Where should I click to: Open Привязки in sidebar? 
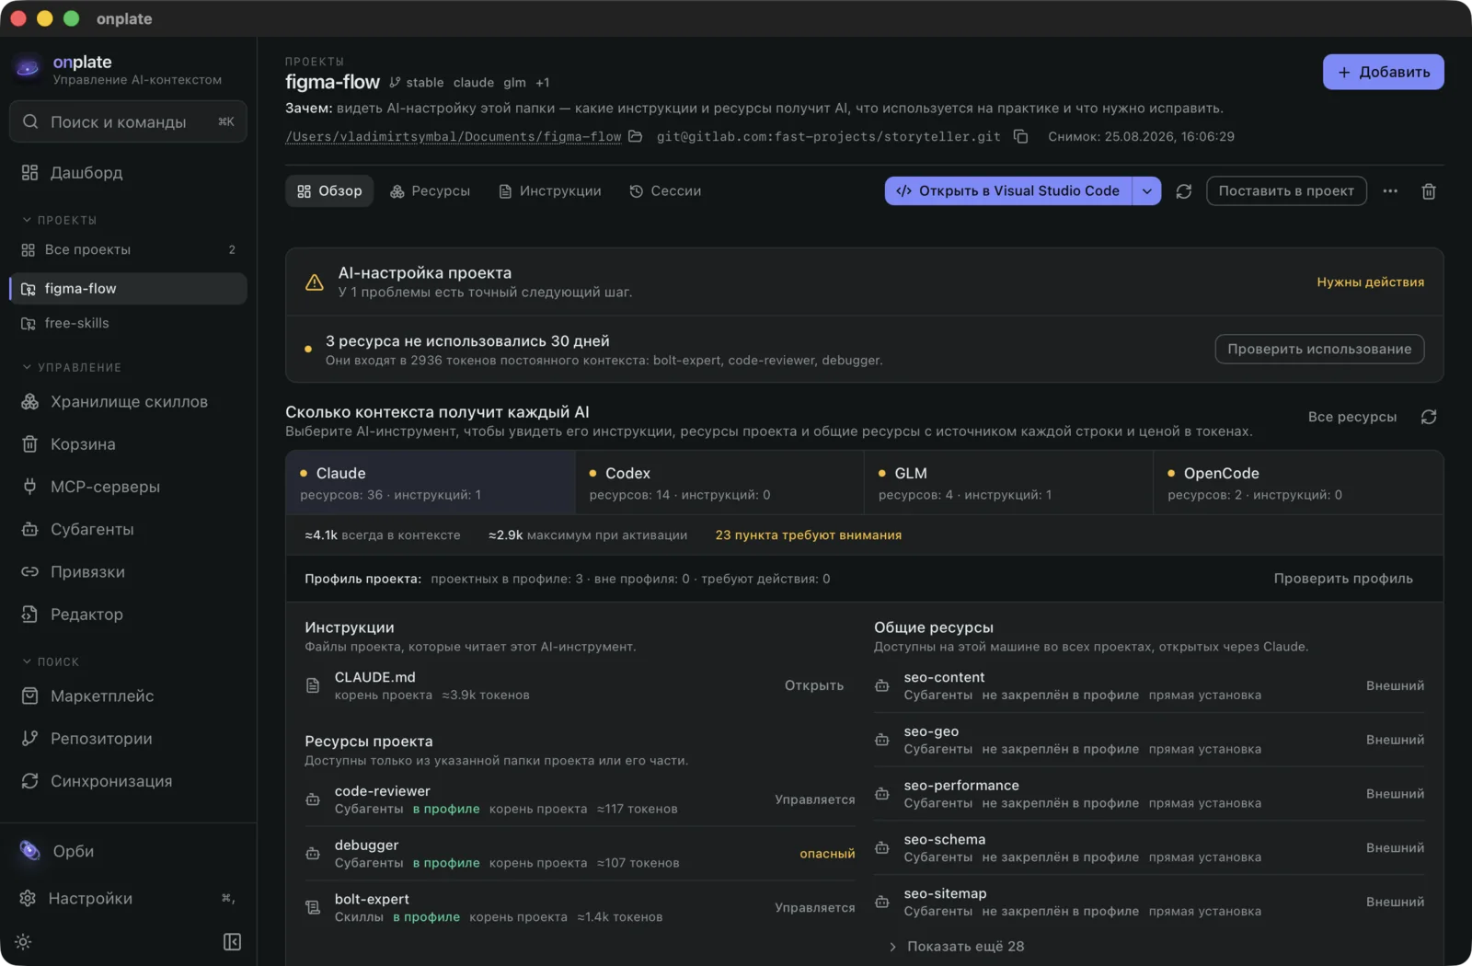pos(128,571)
